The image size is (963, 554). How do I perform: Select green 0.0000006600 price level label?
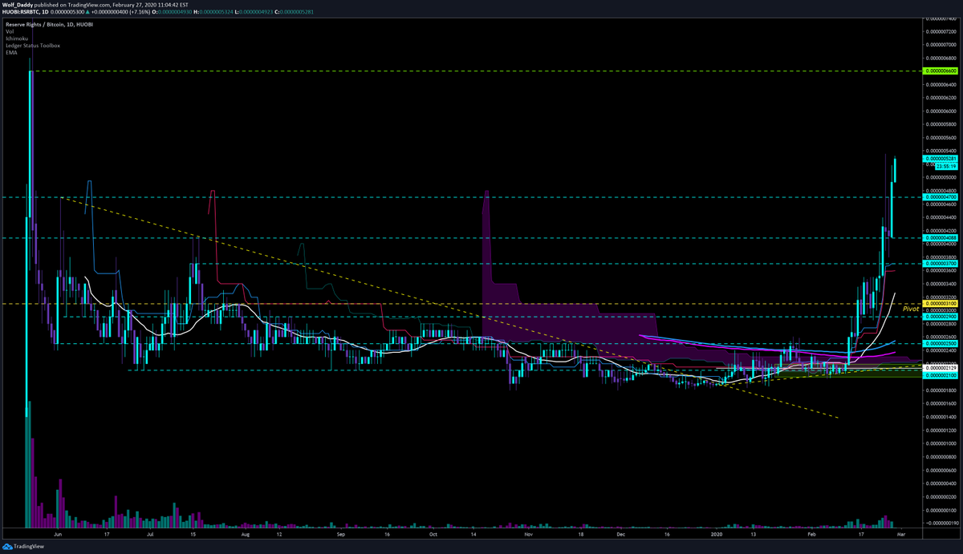click(x=941, y=71)
